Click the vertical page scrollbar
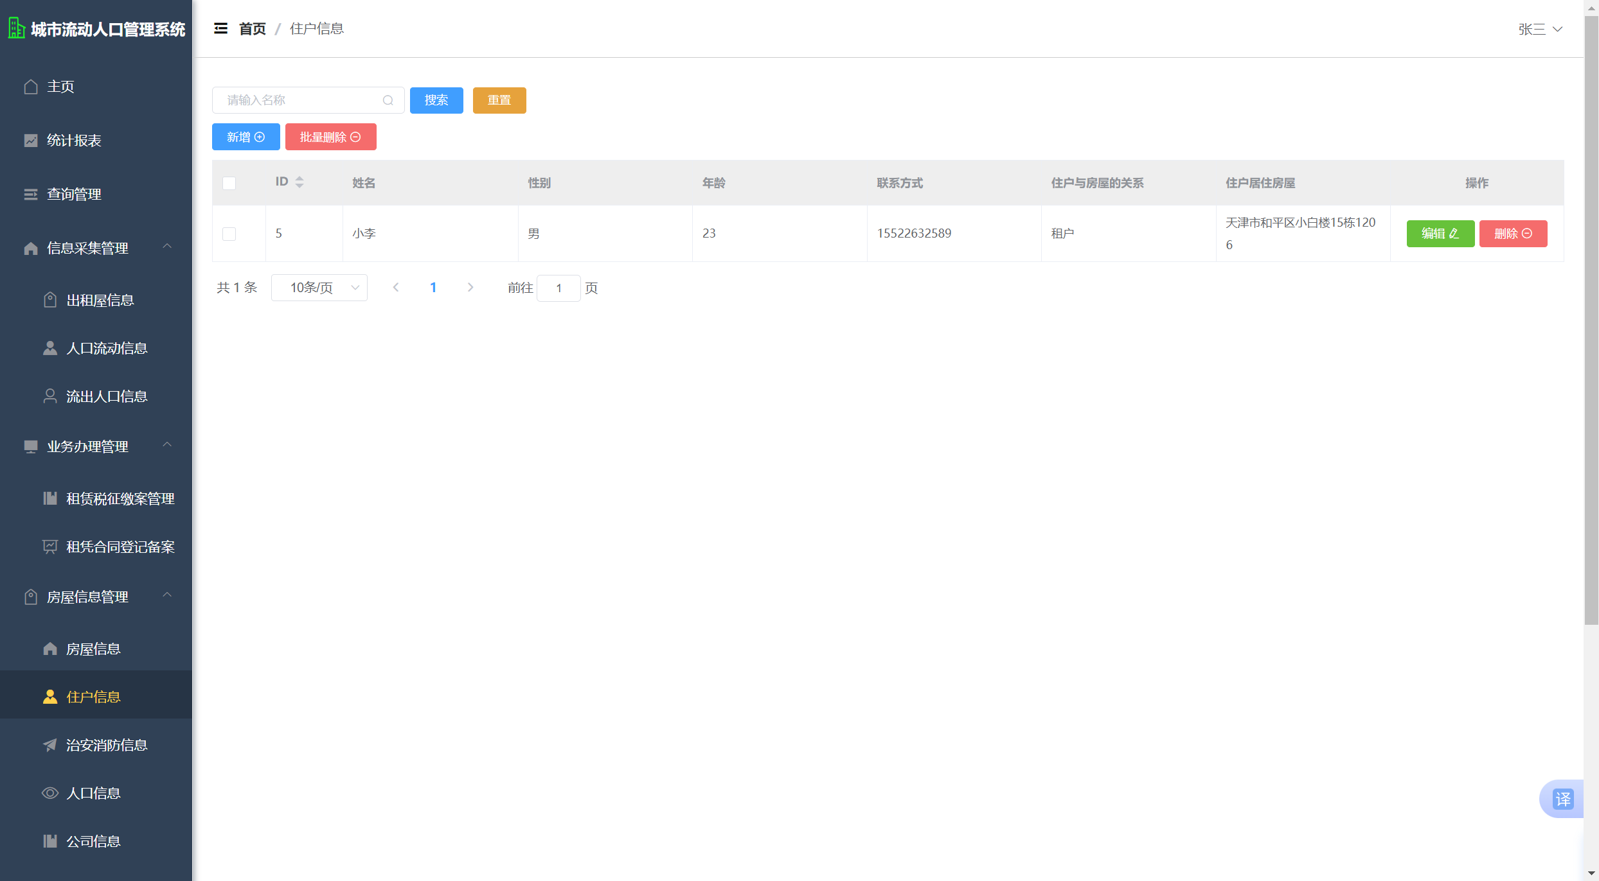 click(1591, 321)
